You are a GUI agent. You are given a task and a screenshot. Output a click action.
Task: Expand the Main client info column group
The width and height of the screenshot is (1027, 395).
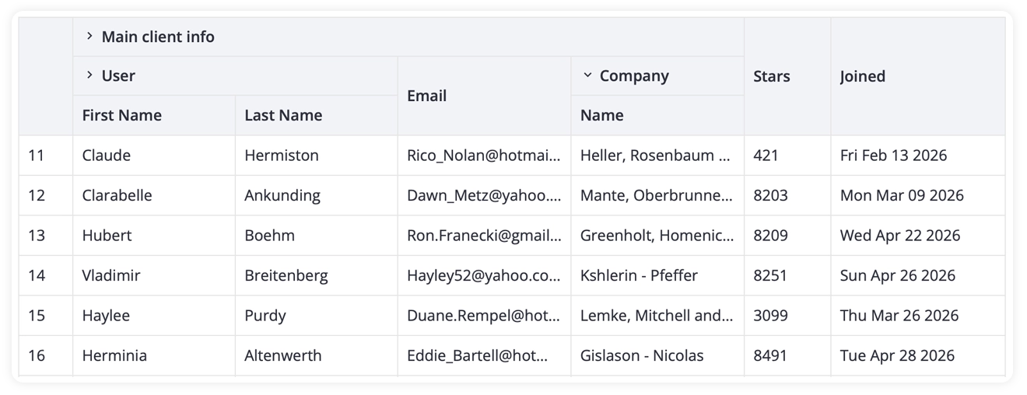click(x=90, y=37)
